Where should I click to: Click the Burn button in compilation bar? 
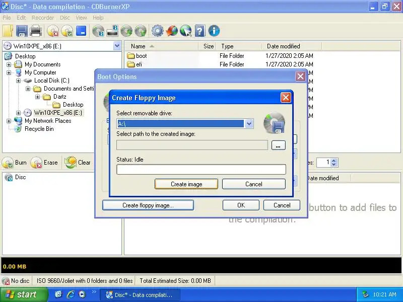tap(15, 163)
